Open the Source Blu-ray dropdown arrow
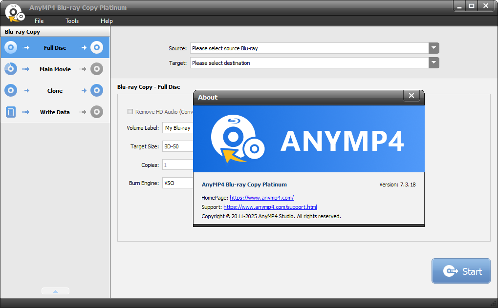Image resolution: width=498 pixels, height=308 pixels. click(x=434, y=48)
